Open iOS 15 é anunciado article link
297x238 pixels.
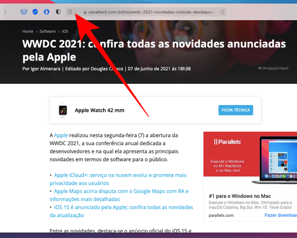pos(121,211)
